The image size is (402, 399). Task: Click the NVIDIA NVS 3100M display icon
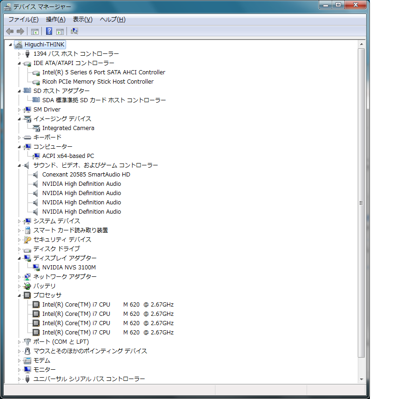coord(36,268)
